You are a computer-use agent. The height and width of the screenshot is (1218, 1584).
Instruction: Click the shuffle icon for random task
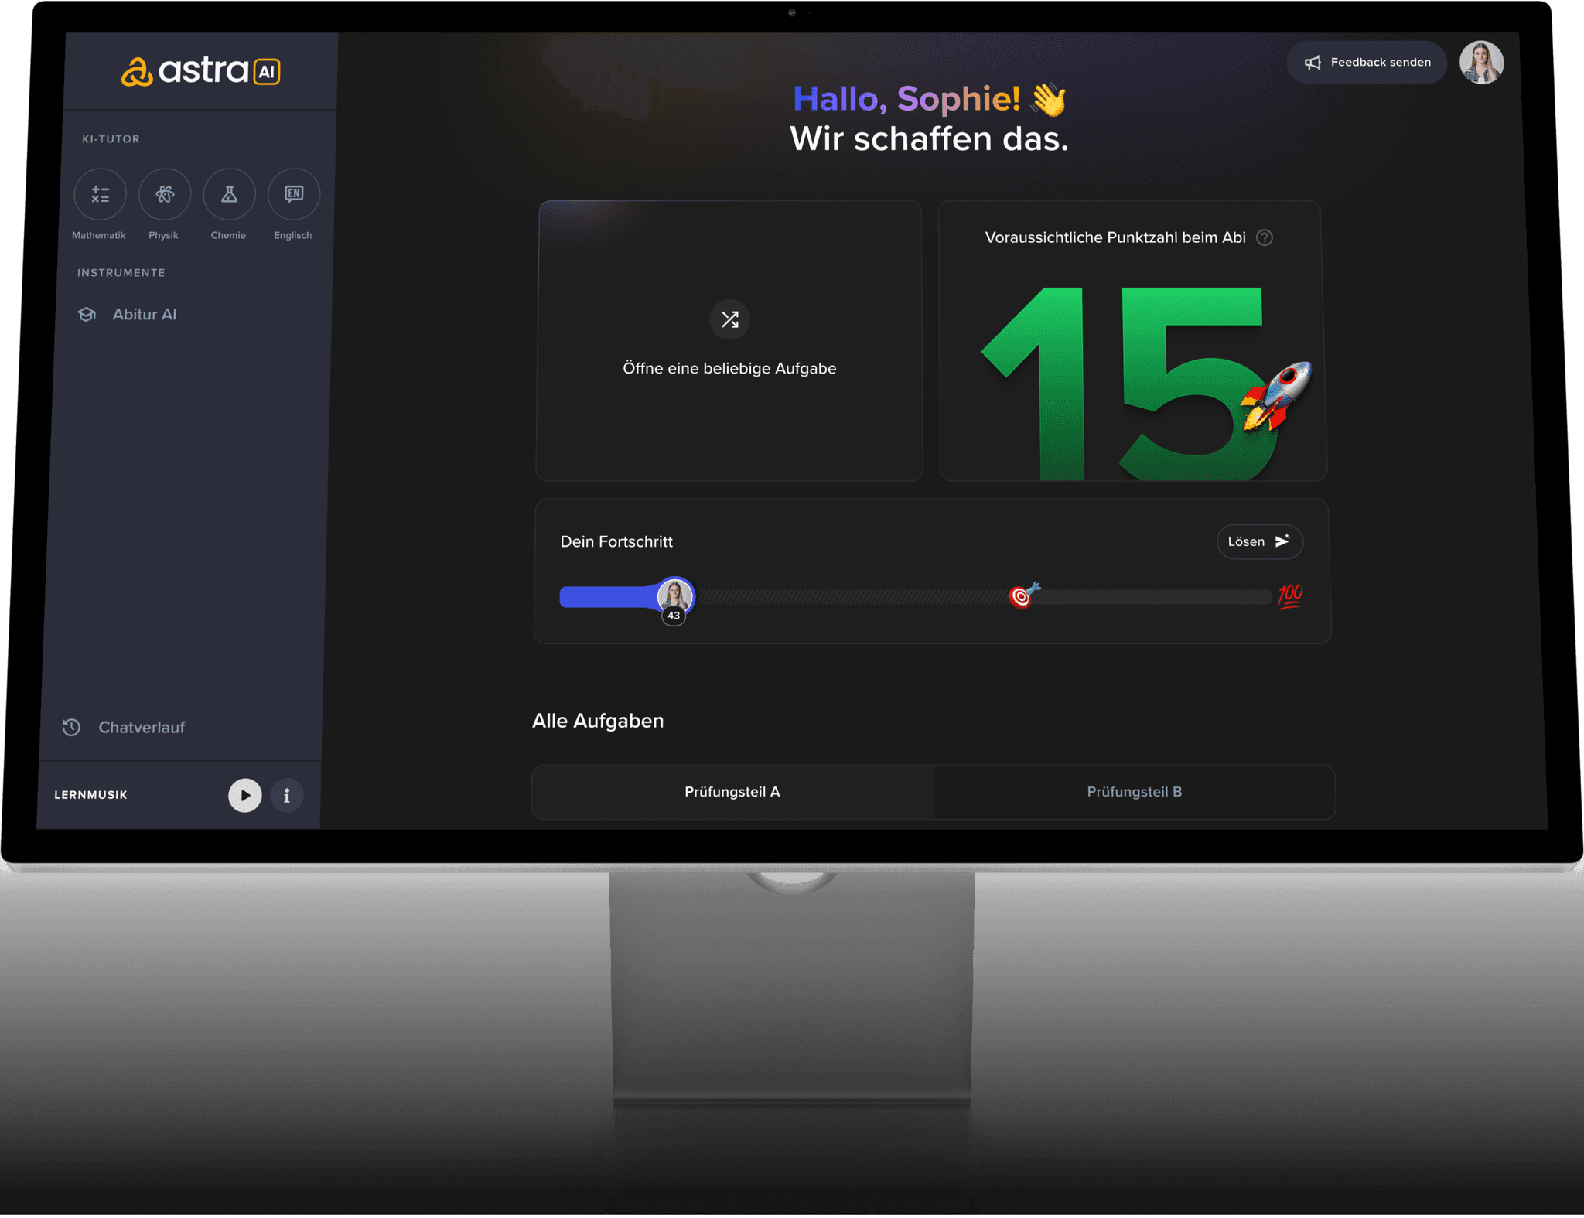pyautogui.click(x=729, y=319)
